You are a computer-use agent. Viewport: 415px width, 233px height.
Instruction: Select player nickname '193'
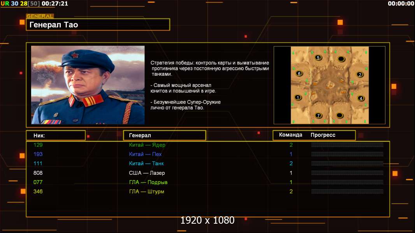coord(38,154)
